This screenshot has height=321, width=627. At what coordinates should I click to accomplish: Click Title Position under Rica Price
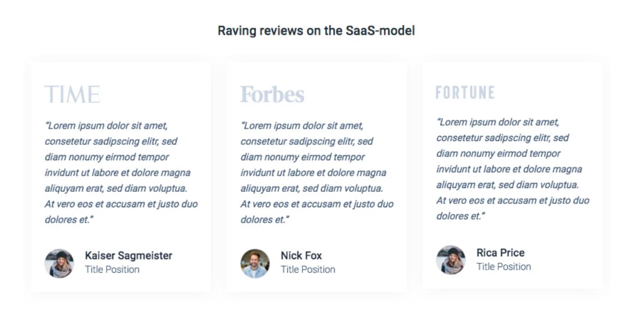click(504, 267)
